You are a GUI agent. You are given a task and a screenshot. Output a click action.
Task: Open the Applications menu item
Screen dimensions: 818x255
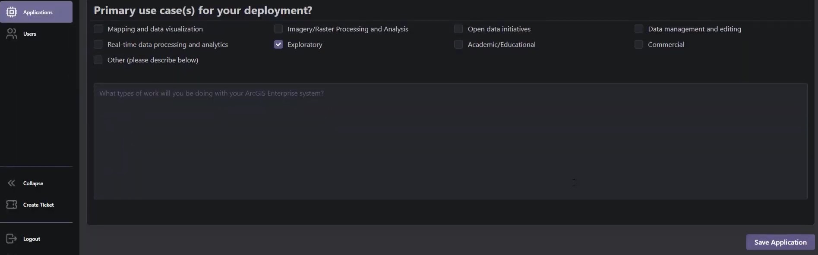coord(38,12)
